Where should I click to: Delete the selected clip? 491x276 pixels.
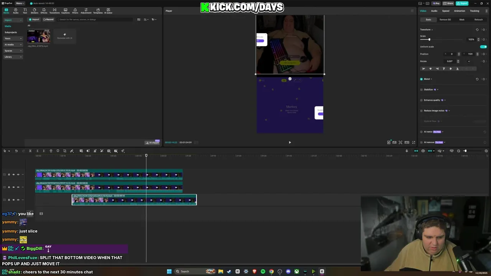click(51, 151)
